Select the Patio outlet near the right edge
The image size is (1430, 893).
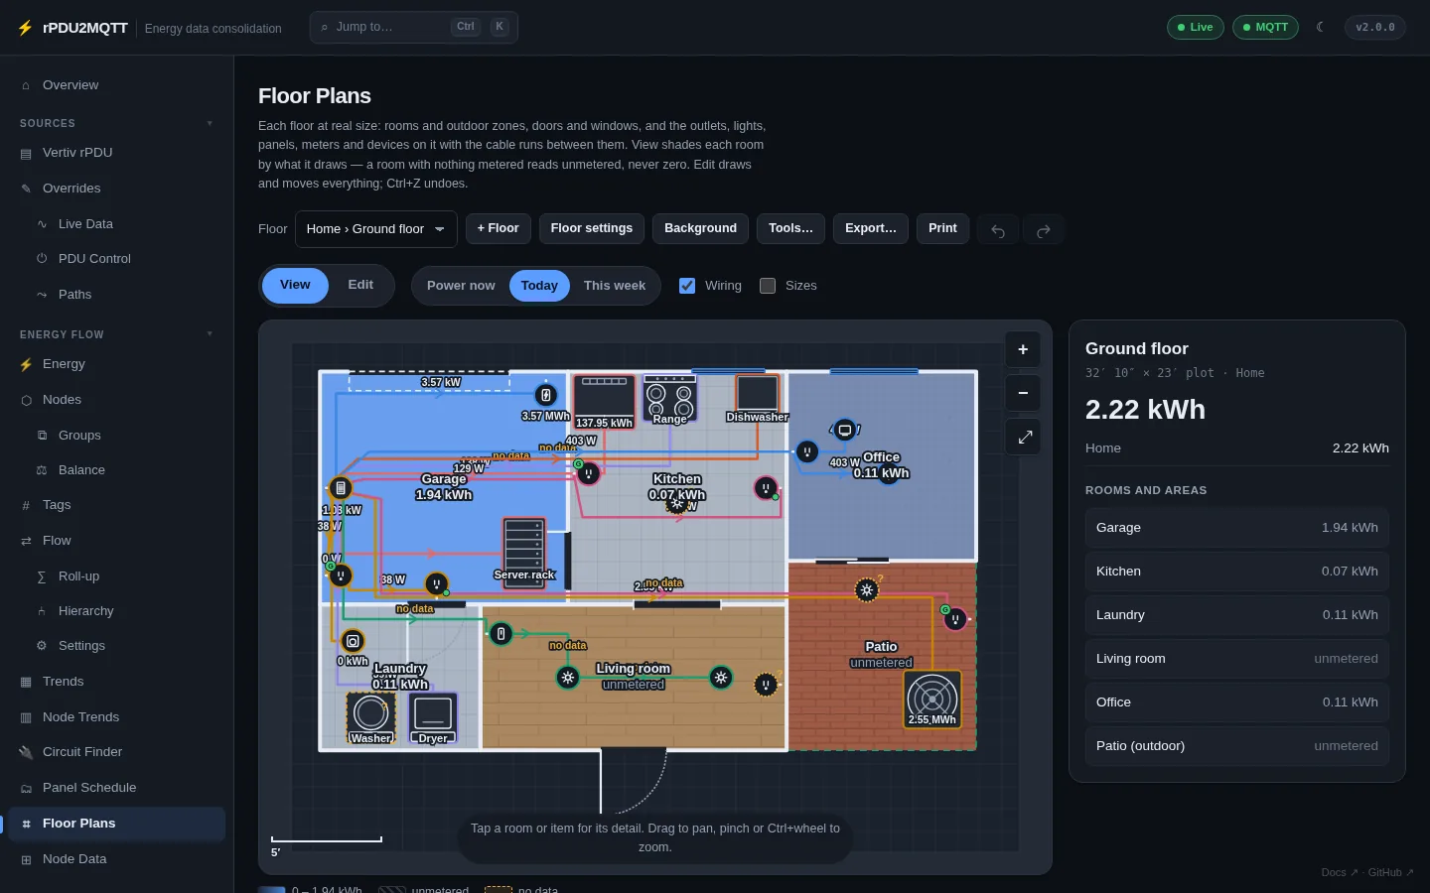[954, 620]
